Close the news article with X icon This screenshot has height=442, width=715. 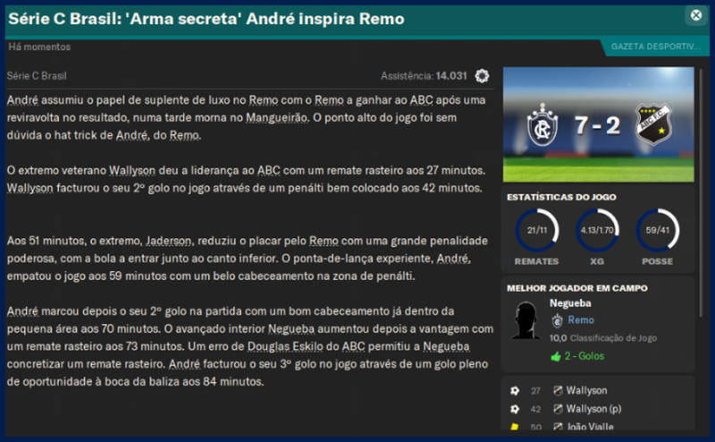[x=696, y=15]
